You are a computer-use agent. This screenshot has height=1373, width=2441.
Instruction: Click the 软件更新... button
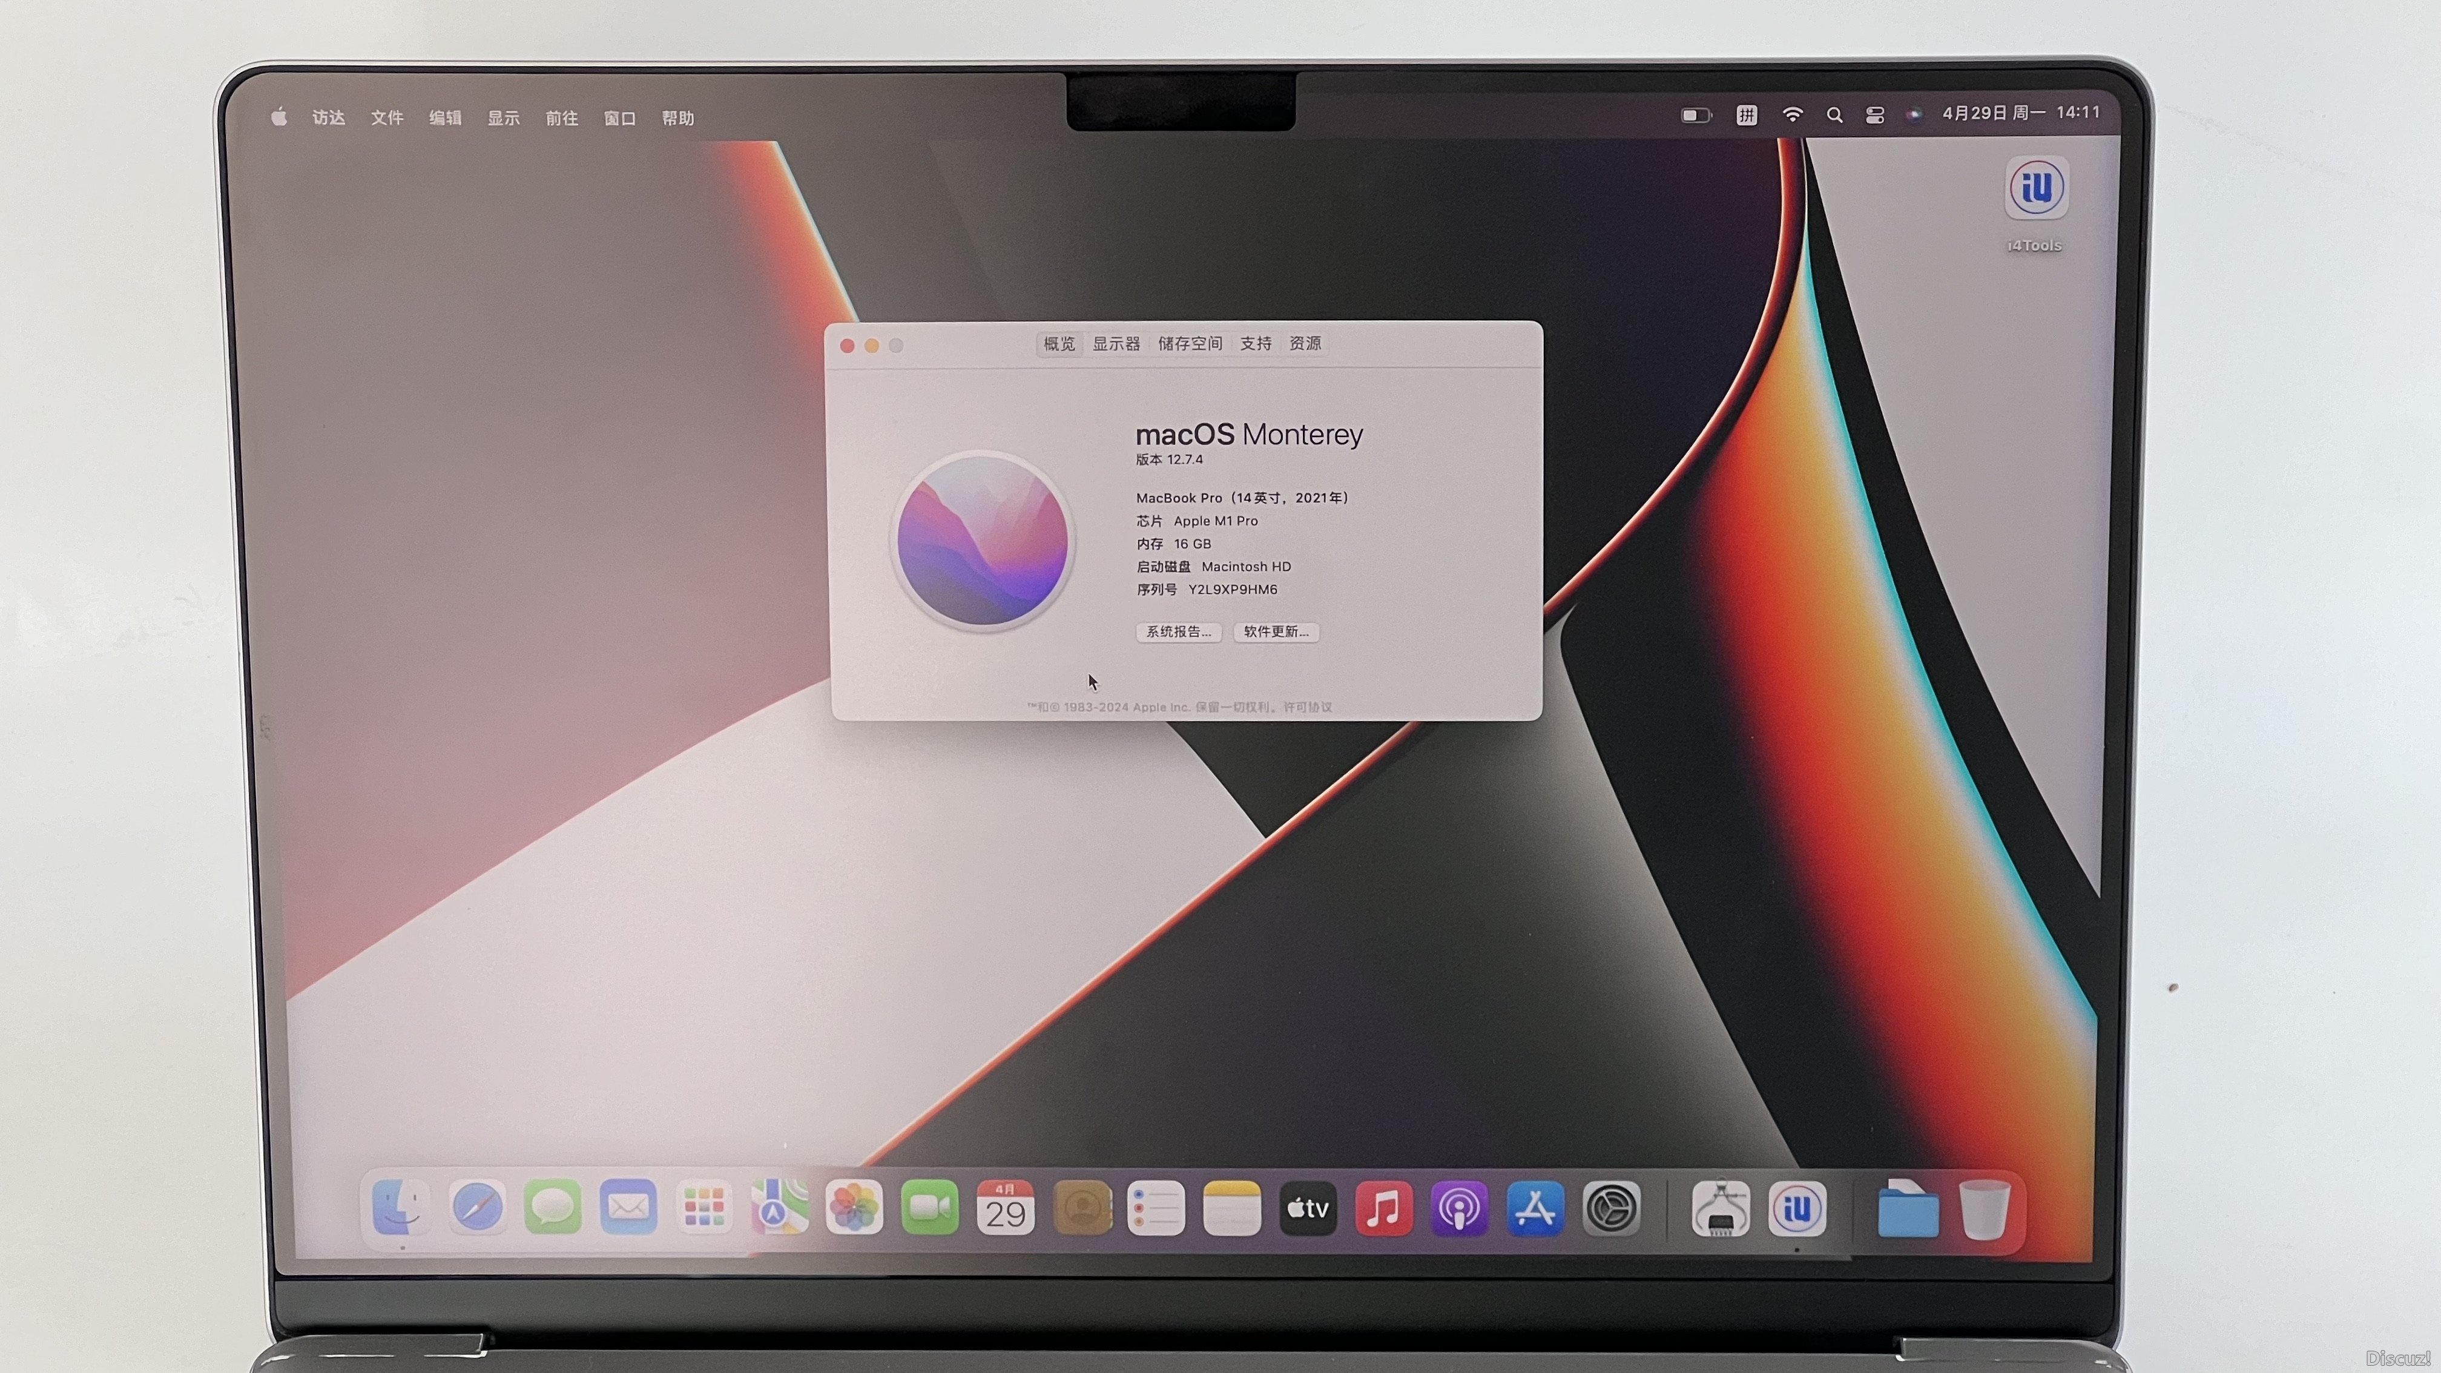pos(1276,632)
